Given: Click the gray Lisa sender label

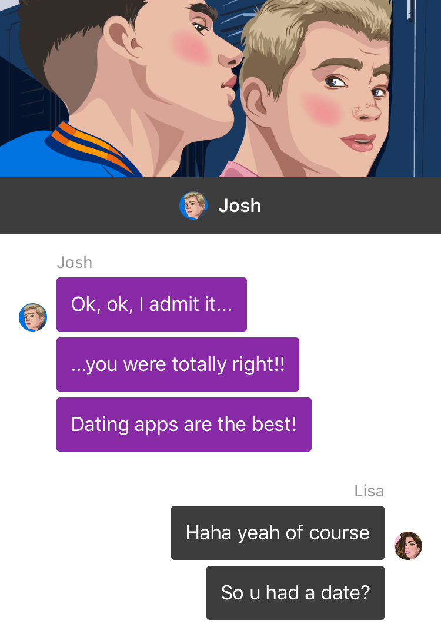Looking at the screenshot, I should tap(369, 491).
